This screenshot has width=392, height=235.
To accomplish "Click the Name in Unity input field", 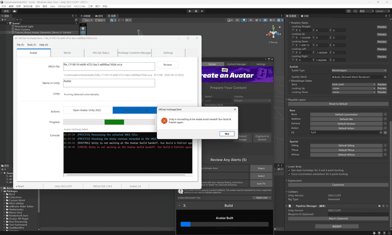I will (109, 83).
